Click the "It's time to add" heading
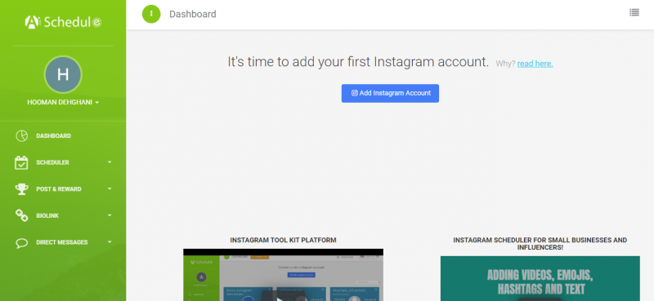The width and height of the screenshot is (654, 301). point(358,62)
